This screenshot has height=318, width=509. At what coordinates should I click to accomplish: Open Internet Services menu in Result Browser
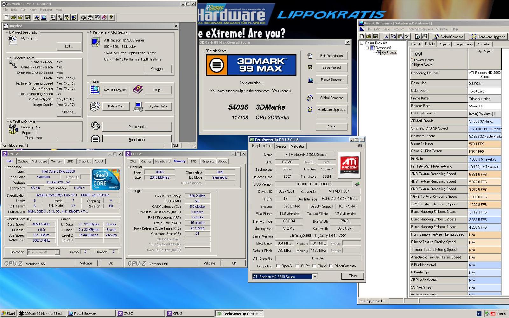point(420,29)
